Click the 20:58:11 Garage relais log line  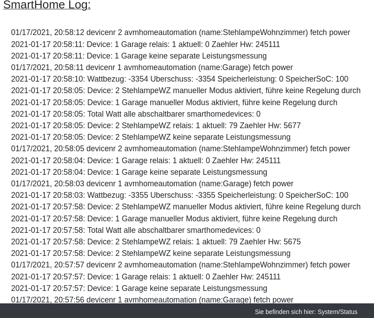click(x=145, y=44)
